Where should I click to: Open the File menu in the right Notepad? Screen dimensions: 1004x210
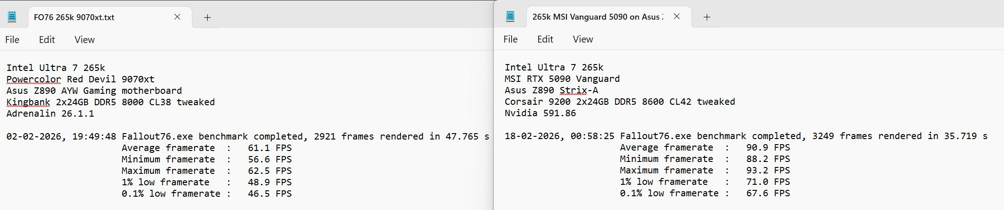click(x=510, y=39)
